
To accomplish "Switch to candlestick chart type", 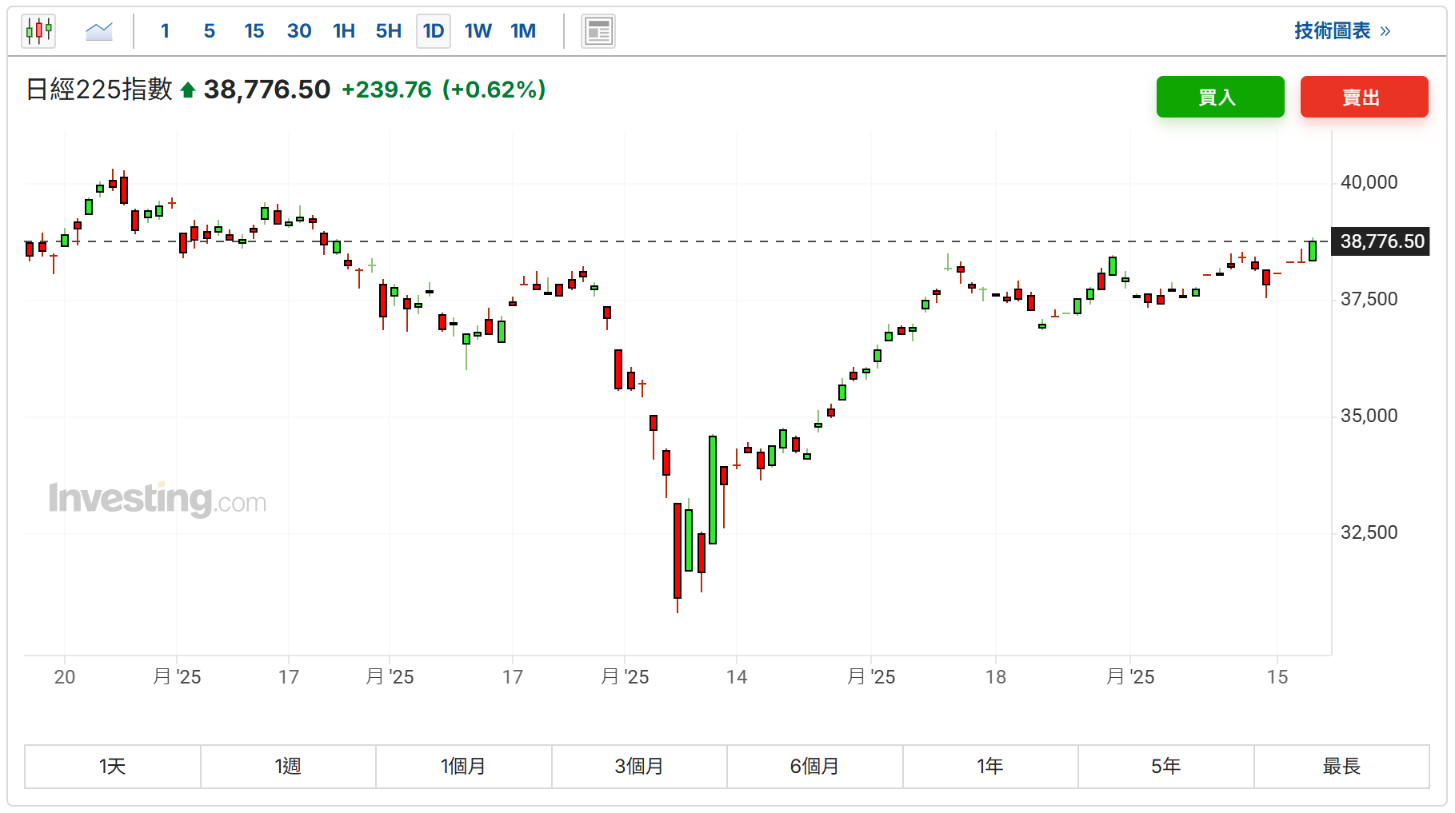I will 38,31.
